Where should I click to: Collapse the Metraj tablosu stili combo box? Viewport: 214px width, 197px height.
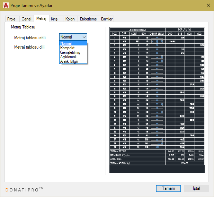tap(84, 37)
